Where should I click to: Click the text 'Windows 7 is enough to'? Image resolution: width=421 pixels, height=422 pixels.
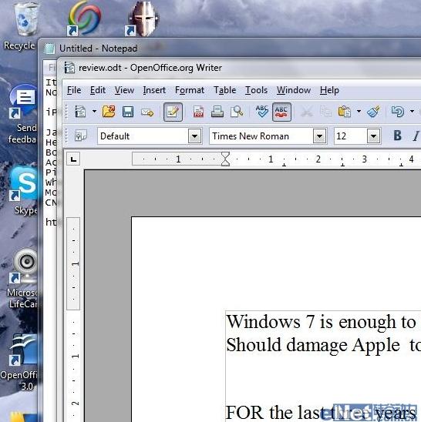coord(322,322)
